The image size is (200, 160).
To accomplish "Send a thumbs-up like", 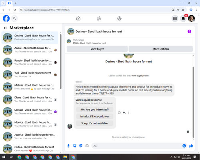I will point(191,146).
